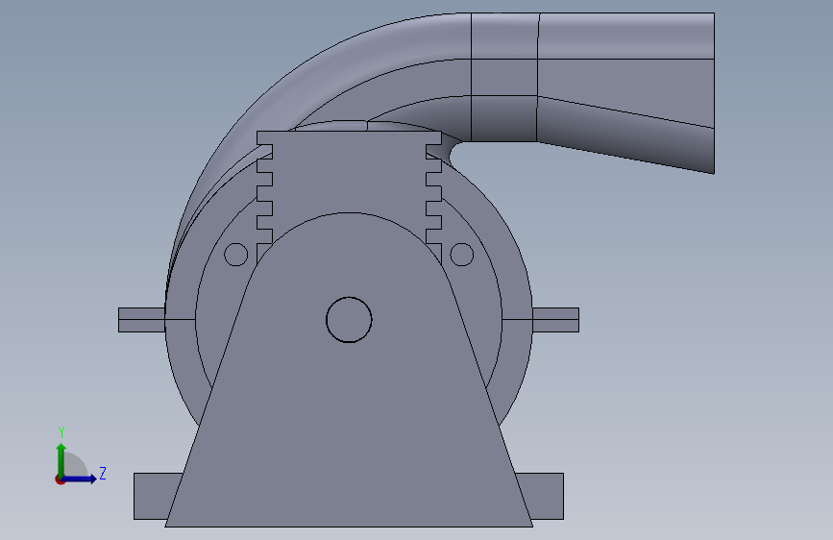The image size is (833, 540).
Task: Select the central circular shaft hole on the model
Action: pos(349,319)
